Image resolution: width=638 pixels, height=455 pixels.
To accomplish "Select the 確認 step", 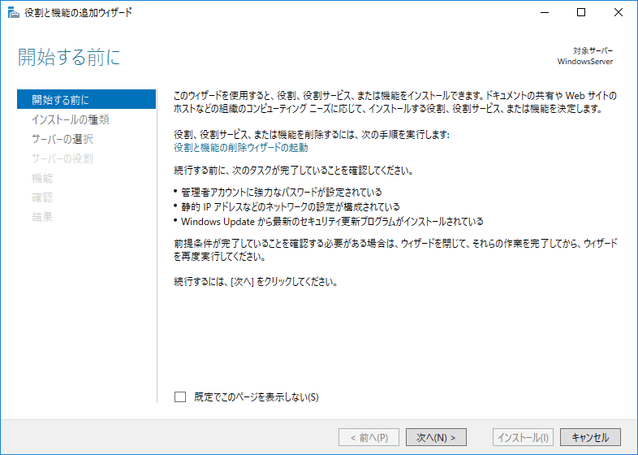I will coord(42,197).
